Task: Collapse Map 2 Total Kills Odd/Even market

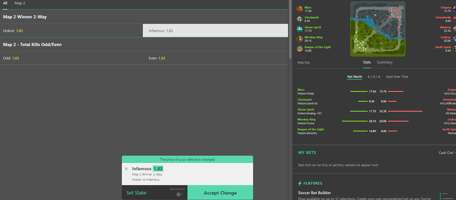Action: 144,45
